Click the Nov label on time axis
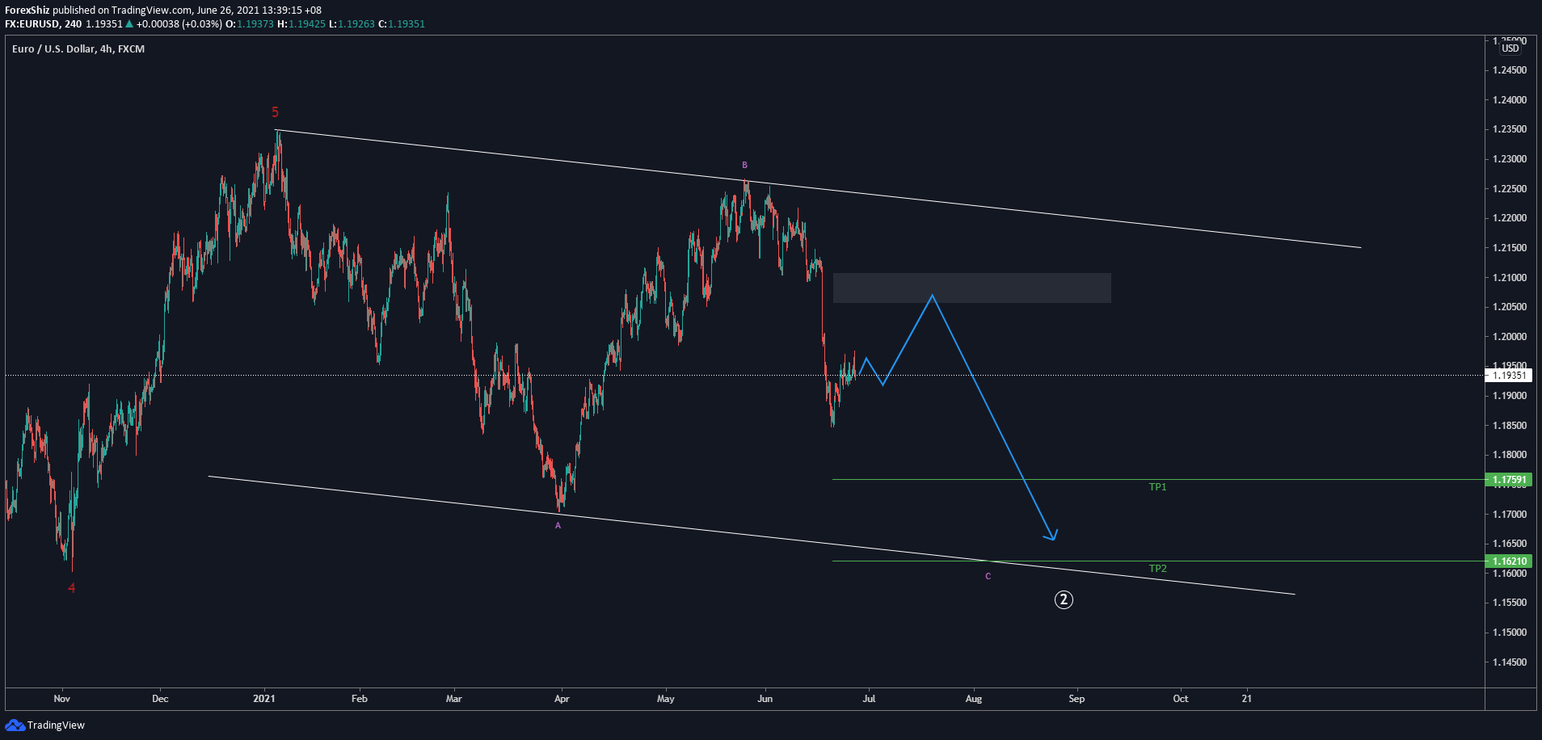 pyautogui.click(x=62, y=699)
